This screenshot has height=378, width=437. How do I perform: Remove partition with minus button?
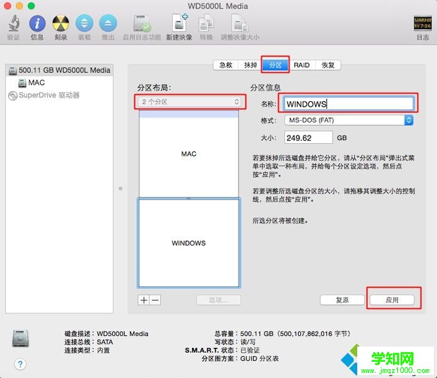click(155, 300)
